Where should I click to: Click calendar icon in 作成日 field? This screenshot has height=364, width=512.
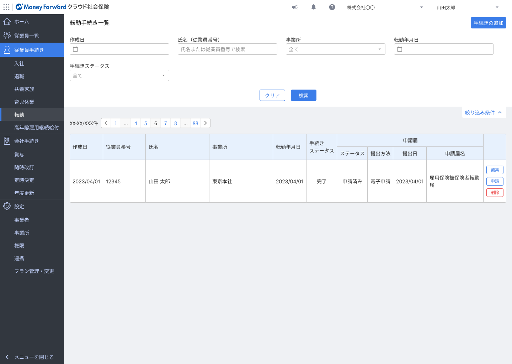click(x=75, y=49)
